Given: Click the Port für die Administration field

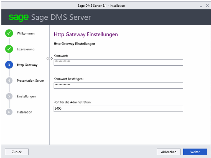Looking at the screenshot, I should point(118,109).
